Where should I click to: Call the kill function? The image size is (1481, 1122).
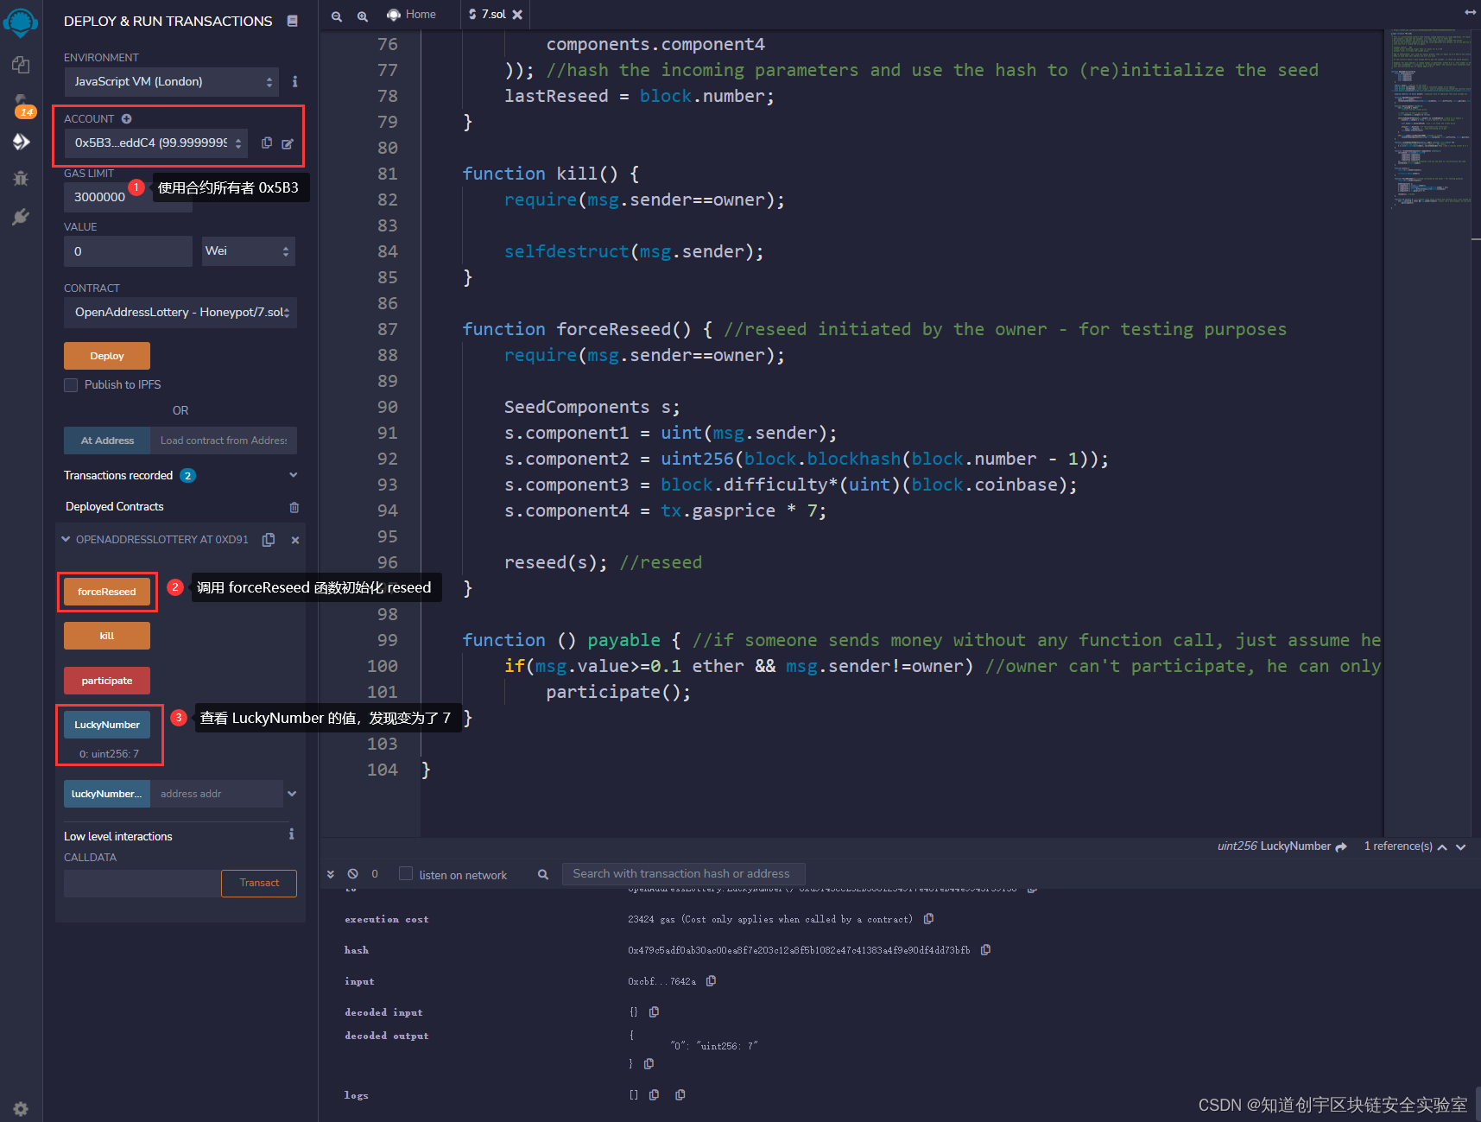[x=107, y=636]
